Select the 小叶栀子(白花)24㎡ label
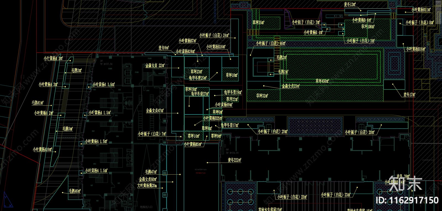Viewport: 442px width, 211px height. coord(214,35)
